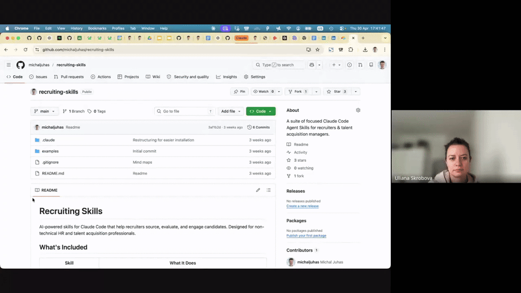The image size is (521, 293).
Task: View 1 Branch link
Action: click(74, 111)
